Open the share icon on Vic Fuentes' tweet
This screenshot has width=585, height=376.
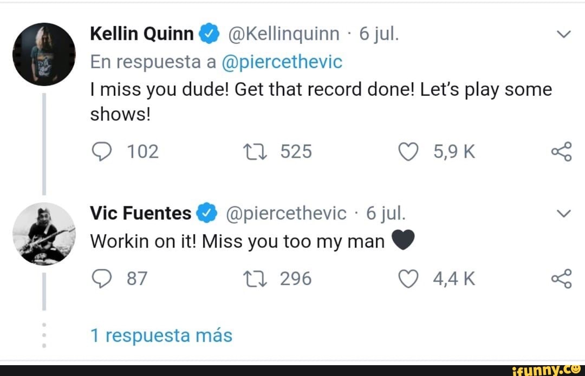pyautogui.click(x=562, y=278)
